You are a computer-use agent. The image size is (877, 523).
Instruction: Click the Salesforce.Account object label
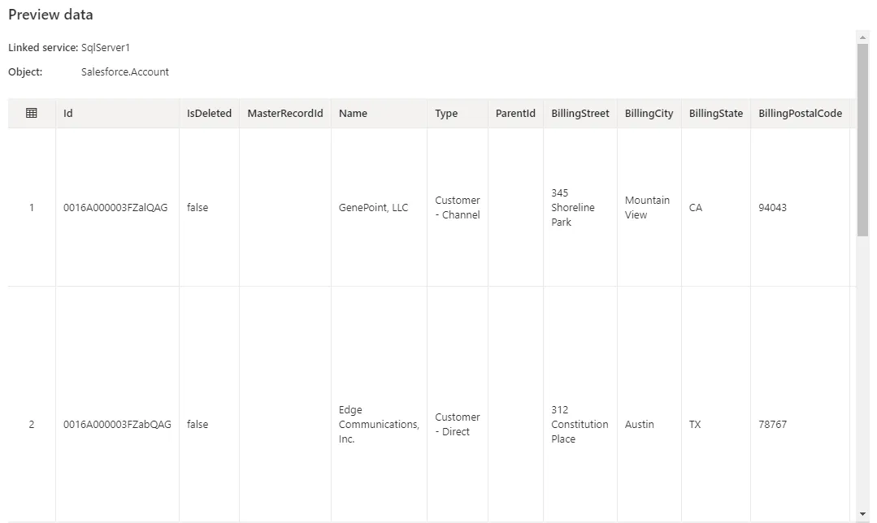click(x=124, y=71)
